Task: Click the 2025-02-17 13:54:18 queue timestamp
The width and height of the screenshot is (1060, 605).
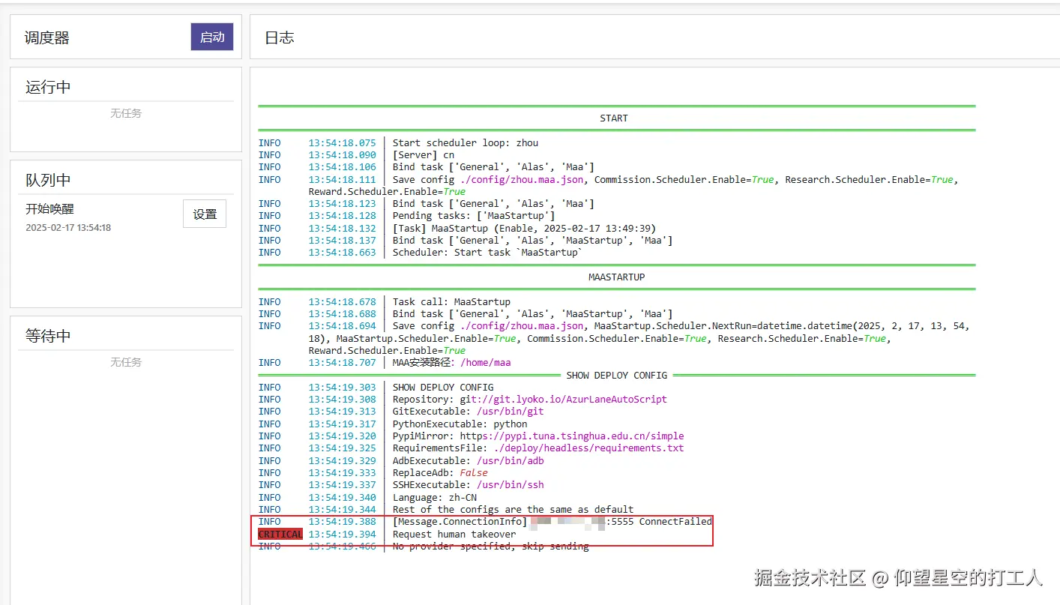Action: click(68, 227)
